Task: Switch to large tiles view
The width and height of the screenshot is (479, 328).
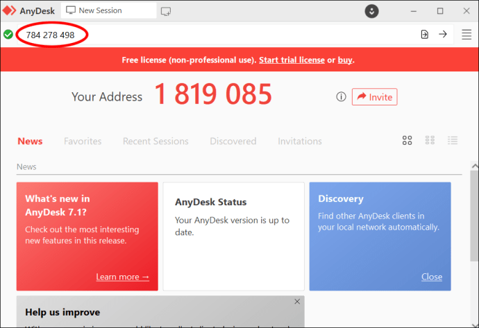Action: [x=407, y=140]
